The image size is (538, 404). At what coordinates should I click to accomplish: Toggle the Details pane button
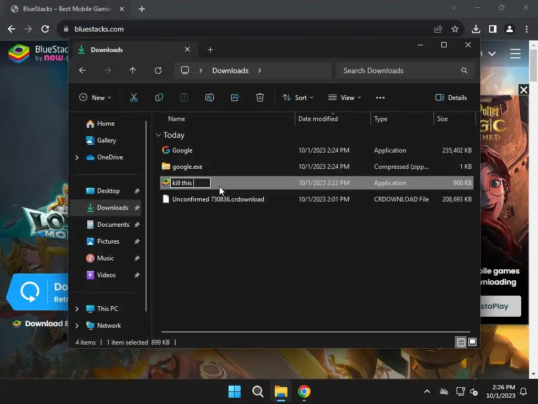pos(451,97)
